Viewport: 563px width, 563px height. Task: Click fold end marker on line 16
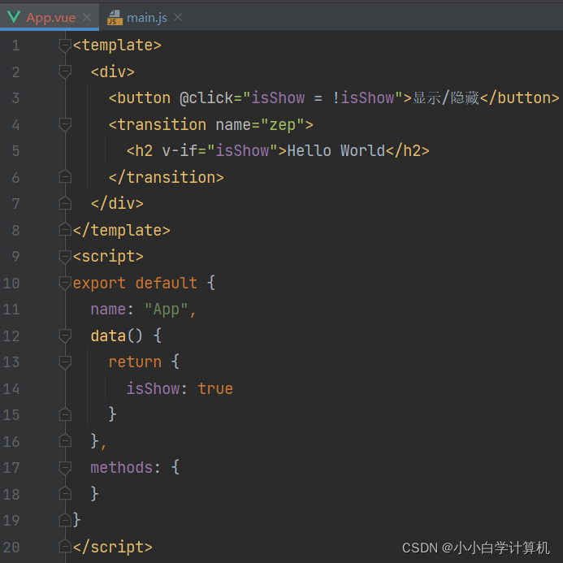tap(65, 441)
